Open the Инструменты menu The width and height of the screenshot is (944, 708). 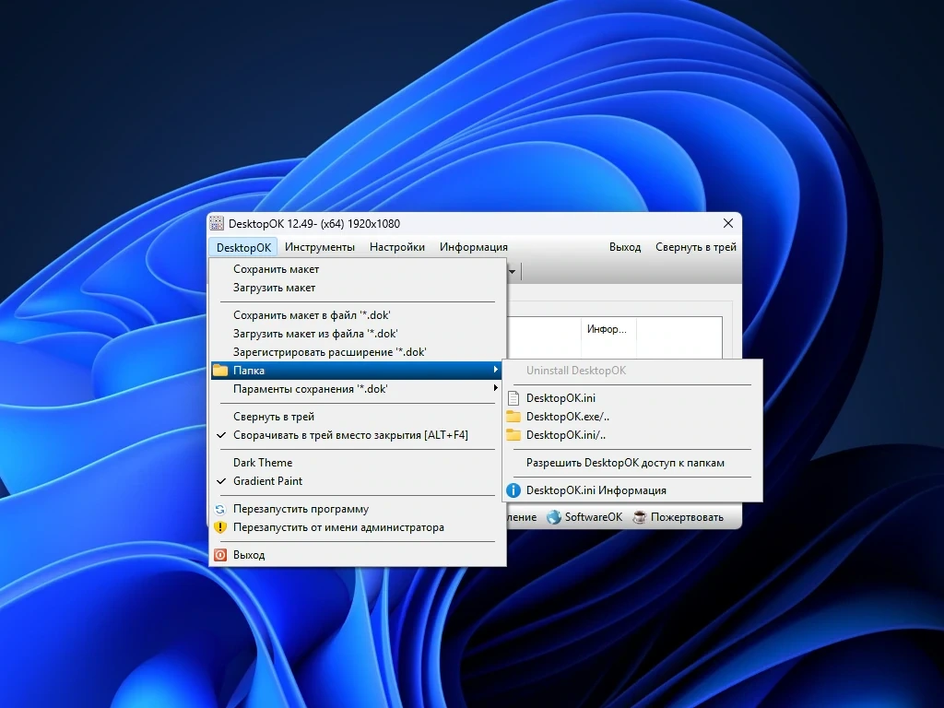[320, 247]
